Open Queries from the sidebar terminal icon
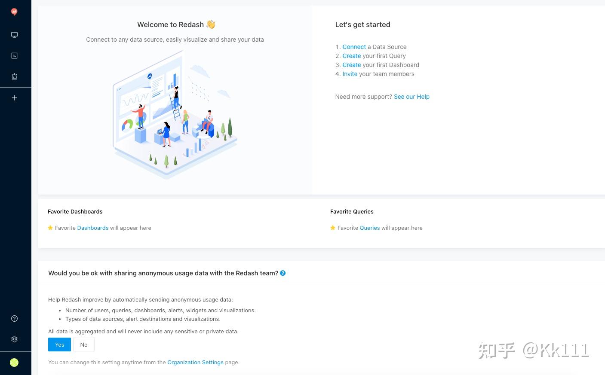The width and height of the screenshot is (605, 375). click(14, 55)
